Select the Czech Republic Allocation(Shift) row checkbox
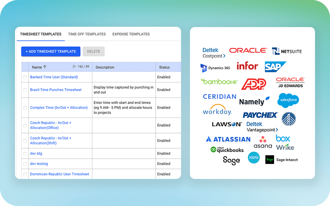Image resolution: width=330 pixels, height=206 pixels. pyautogui.click(x=25, y=141)
